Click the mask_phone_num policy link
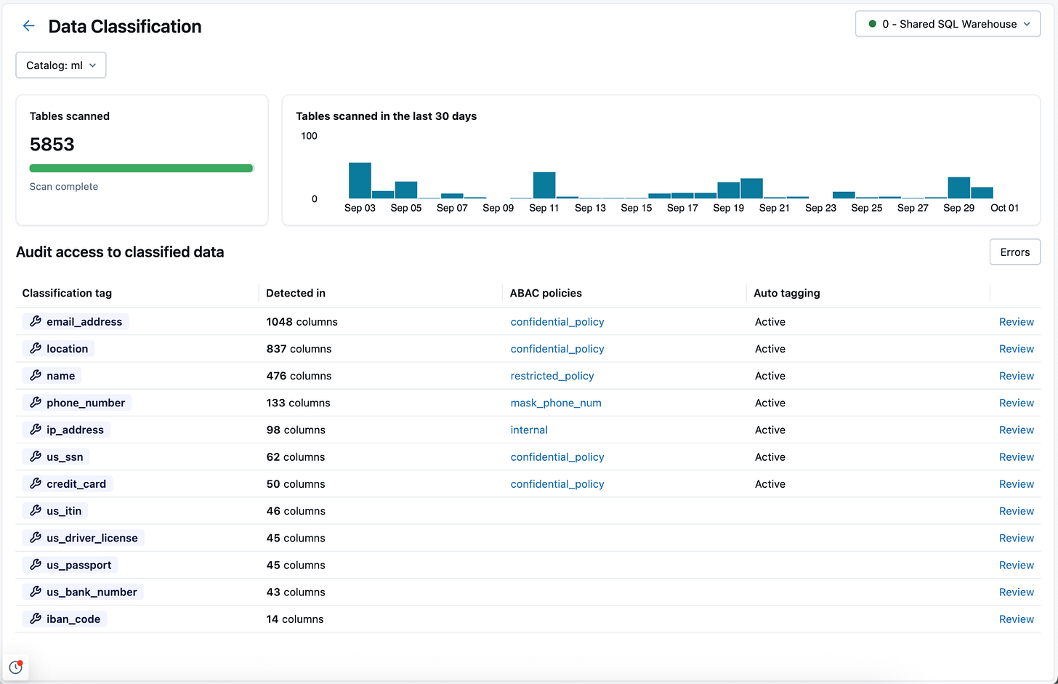This screenshot has width=1058, height=684. click(556, 403)
